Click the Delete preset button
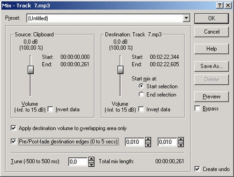 [212, 80]
